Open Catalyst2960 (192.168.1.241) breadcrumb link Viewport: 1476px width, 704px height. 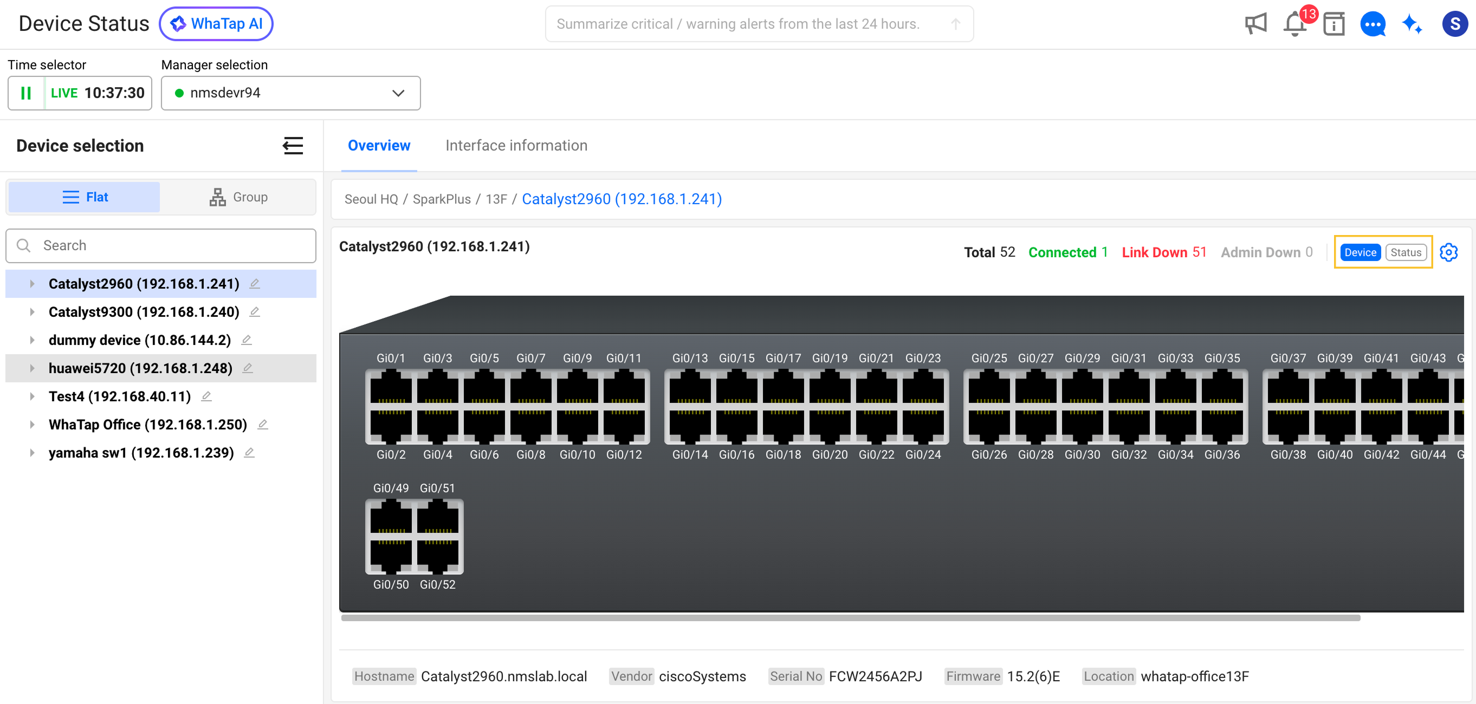click(622, 199)
